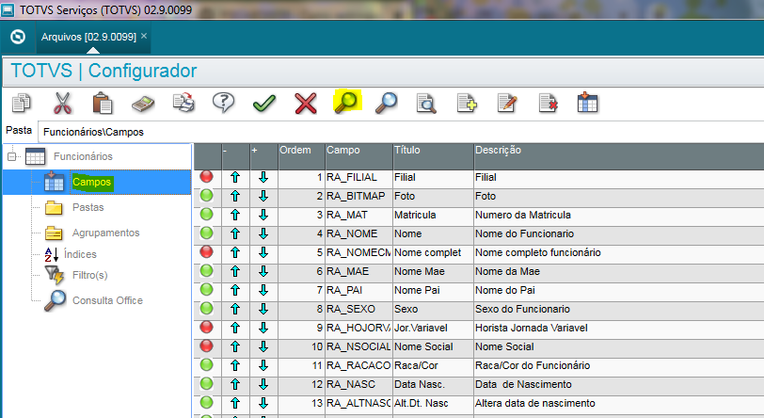The image size is (764, 418).
Task: Click red status circle for RA_NOMECM row
Action: [x=207, y=251]
